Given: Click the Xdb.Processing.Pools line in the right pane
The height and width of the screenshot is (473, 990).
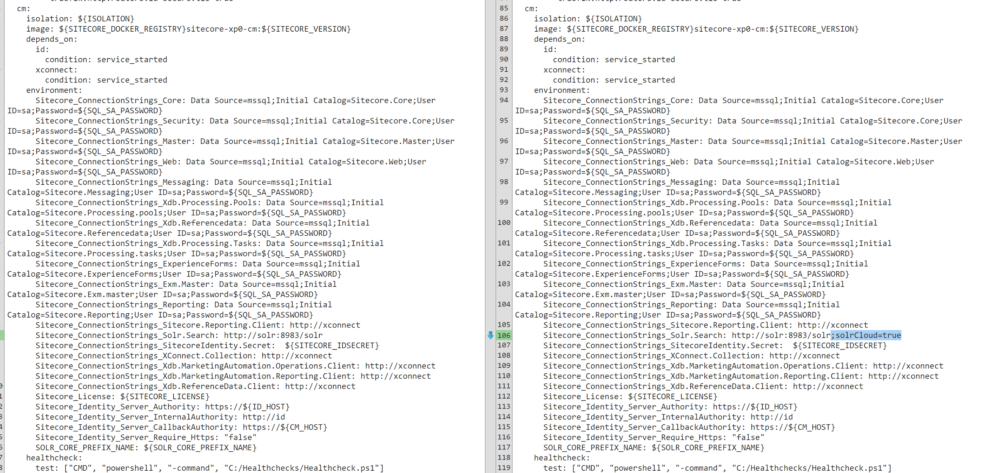Looking at the screenshot, I should coord(704,208).
